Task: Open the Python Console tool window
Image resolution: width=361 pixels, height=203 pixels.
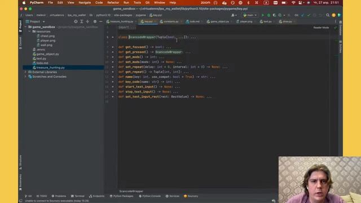Action: click(x=149, y=196)
